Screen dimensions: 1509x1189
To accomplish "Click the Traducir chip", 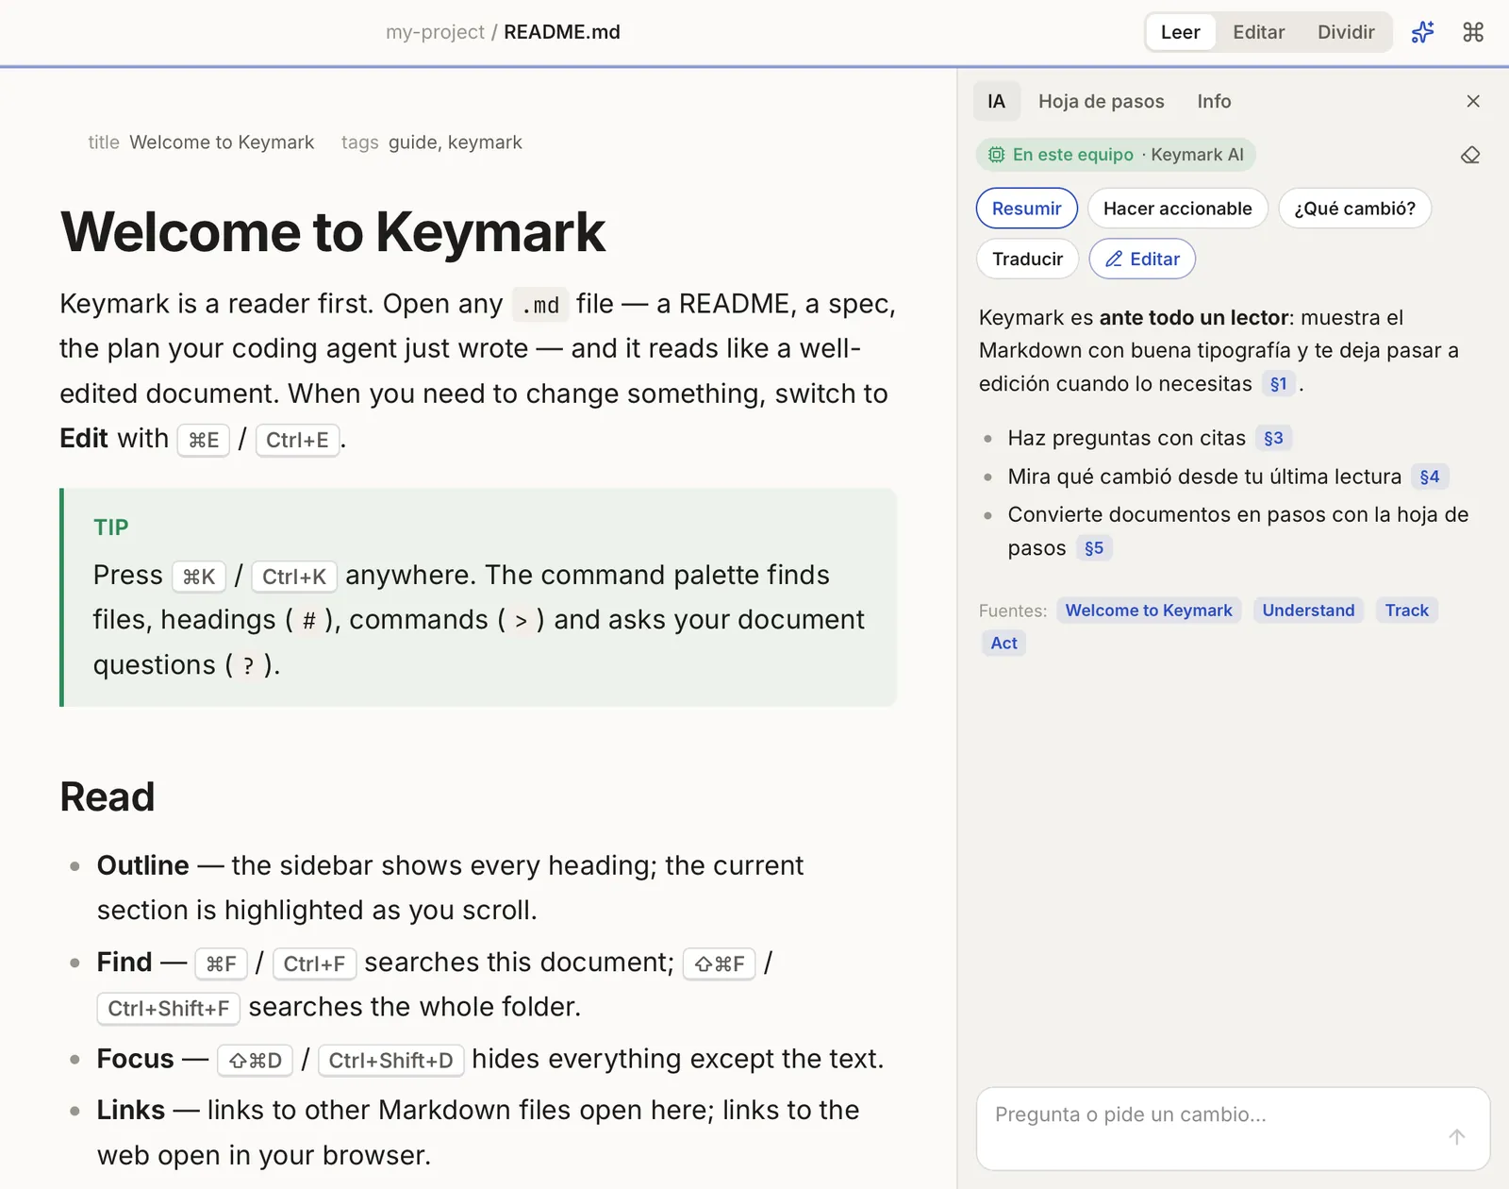I will (x=1028, y=259).
